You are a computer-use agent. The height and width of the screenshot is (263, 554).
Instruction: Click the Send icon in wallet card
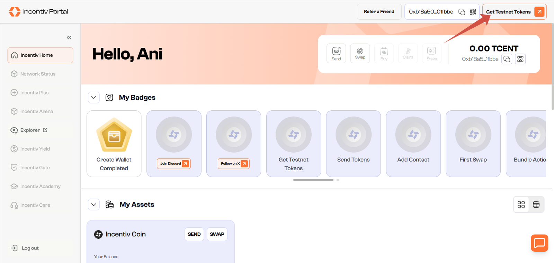click(x=336, y=53)
